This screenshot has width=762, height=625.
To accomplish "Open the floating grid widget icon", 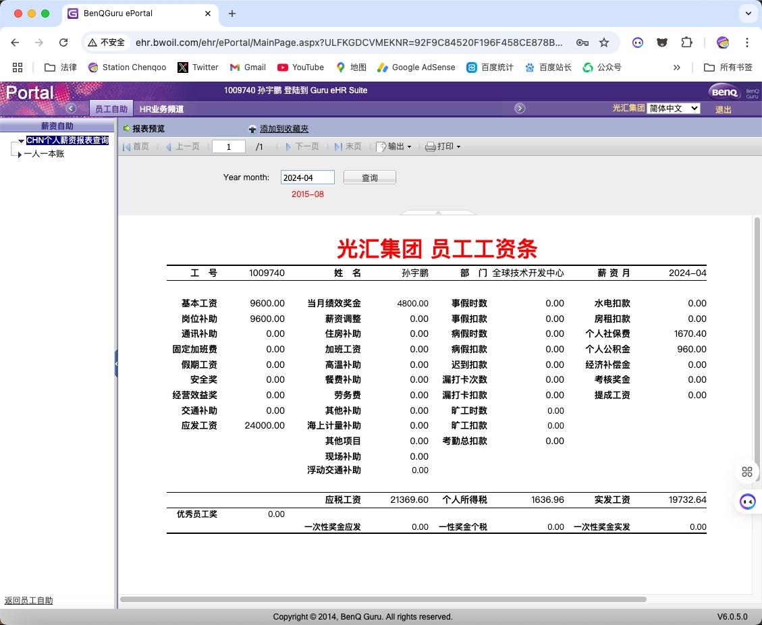I will tap(747, 471).
